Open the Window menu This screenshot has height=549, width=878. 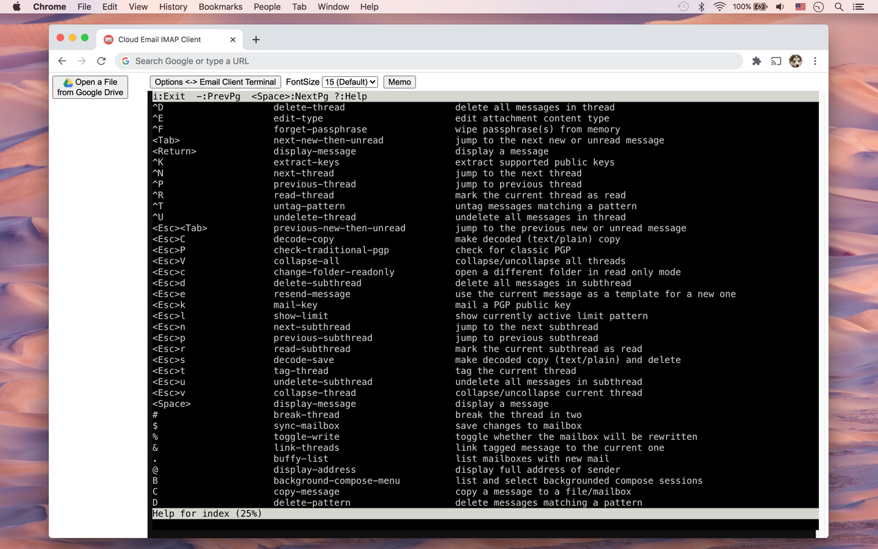point(333,7)
